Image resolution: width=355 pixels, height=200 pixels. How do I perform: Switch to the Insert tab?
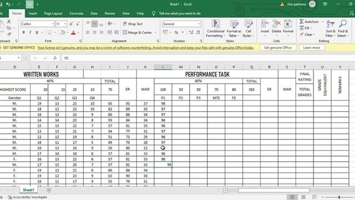[x=33, y=13]
